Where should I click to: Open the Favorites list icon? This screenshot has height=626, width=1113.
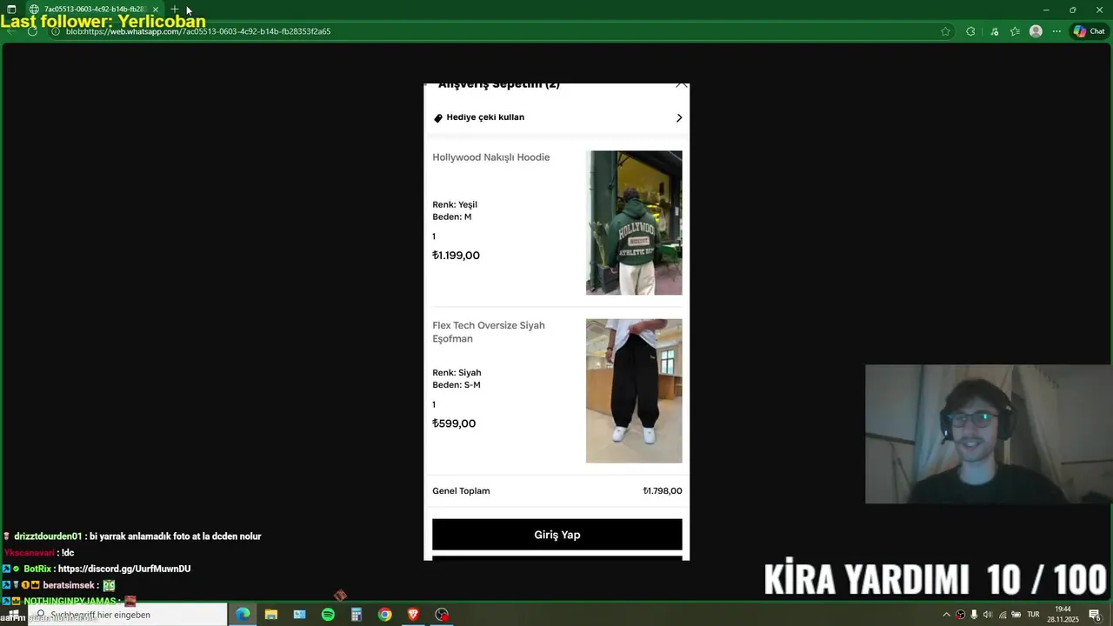(x=1015, y=31)
